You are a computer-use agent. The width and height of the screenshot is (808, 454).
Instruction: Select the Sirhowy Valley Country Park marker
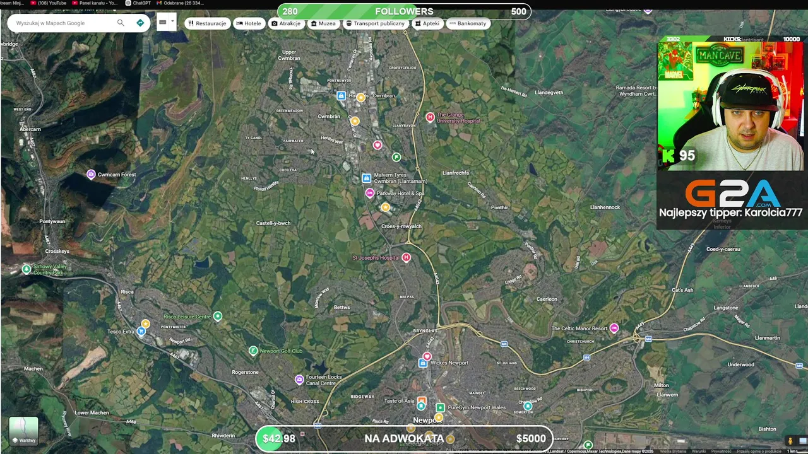click(x=26, y=269)
